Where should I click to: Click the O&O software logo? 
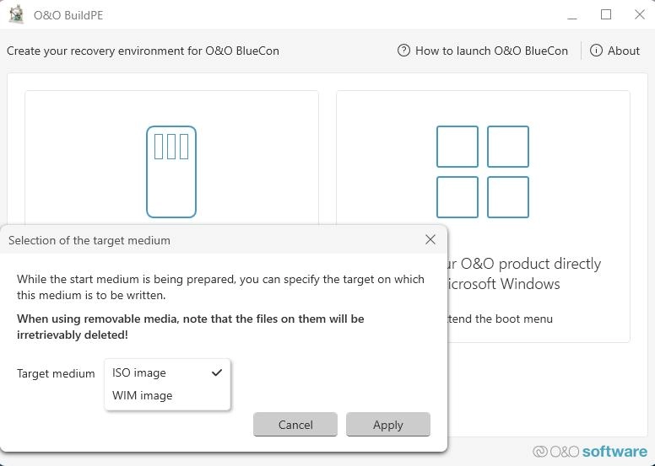[590, 452]
